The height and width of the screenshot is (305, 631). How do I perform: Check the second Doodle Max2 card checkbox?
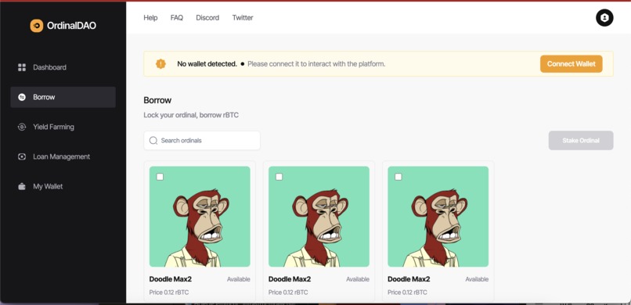point(279,177)
